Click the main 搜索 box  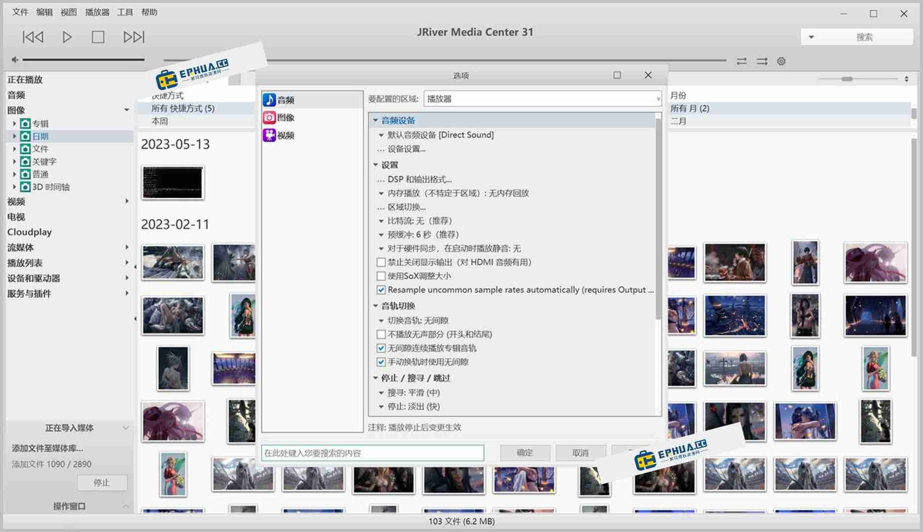[864, 37]
